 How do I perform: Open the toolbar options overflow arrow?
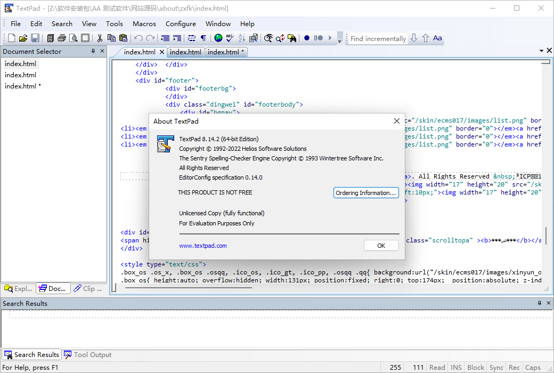[x=339, y=38]
